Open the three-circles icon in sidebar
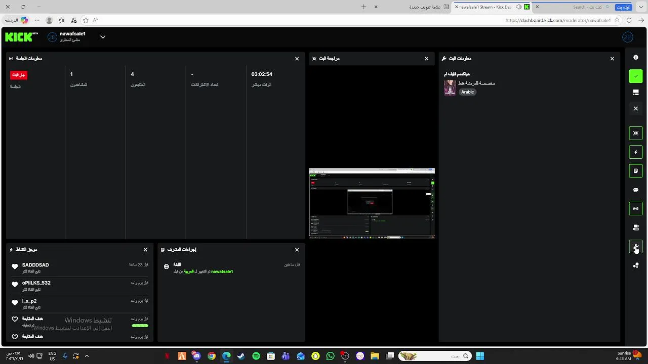Screen dimensions: 648x364 (636, 265)
